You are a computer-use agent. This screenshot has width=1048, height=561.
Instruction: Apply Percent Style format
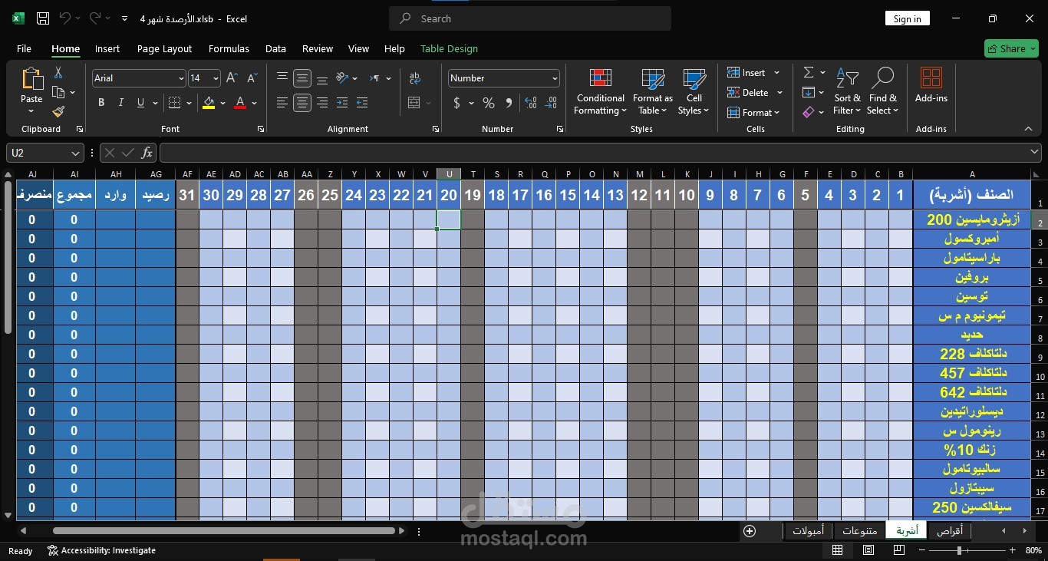click(x=489, y=103)
